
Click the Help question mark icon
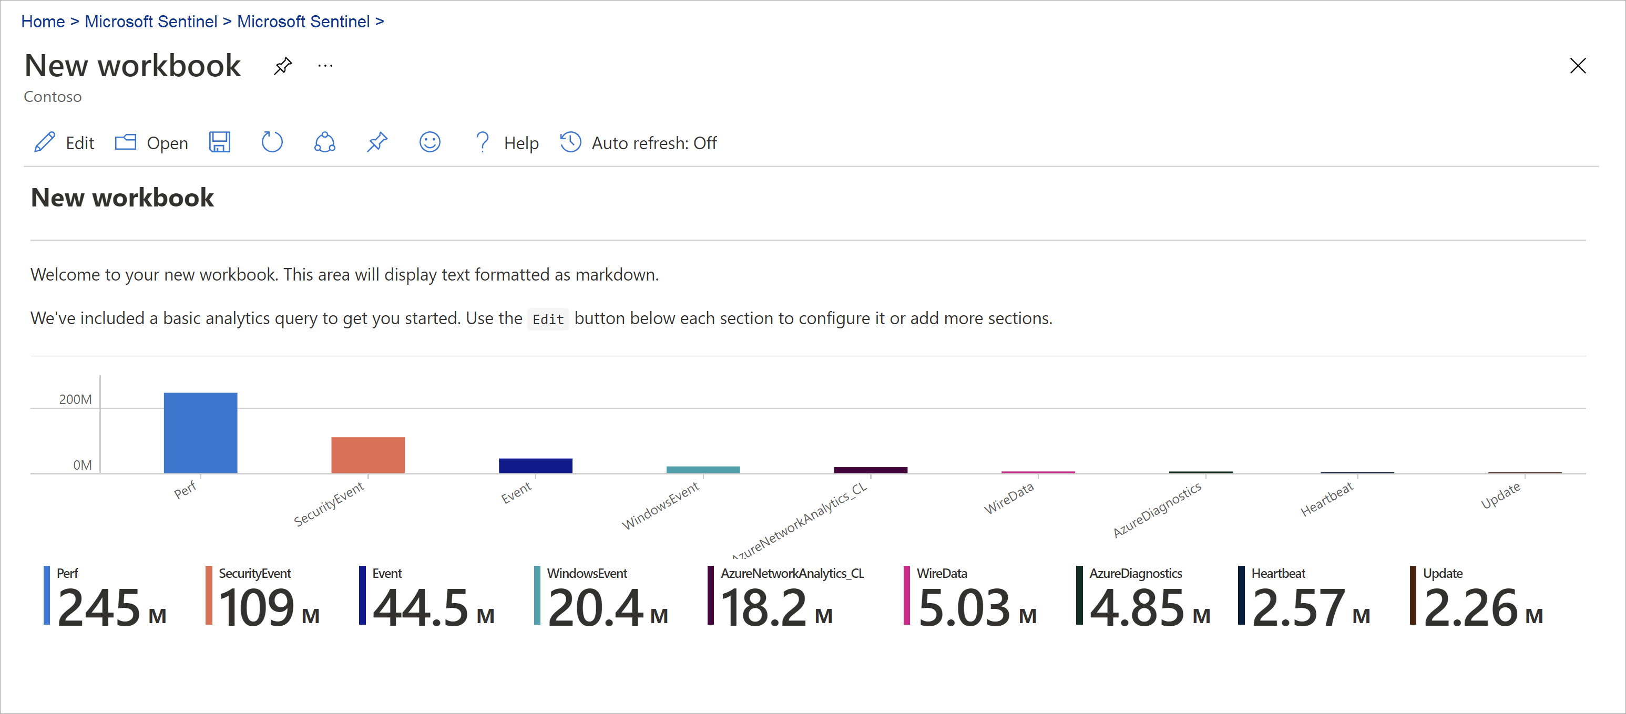(x=482, y=142)
